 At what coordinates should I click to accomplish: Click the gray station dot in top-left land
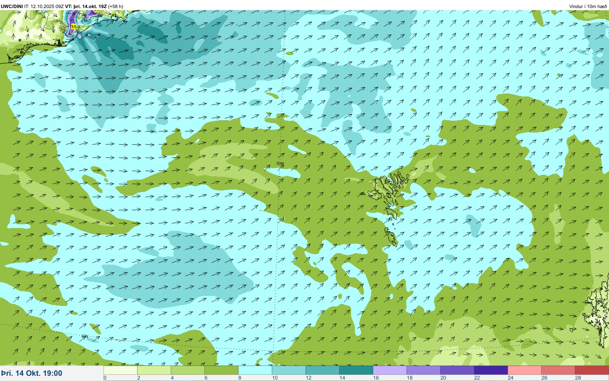click(x=20, y=40)
